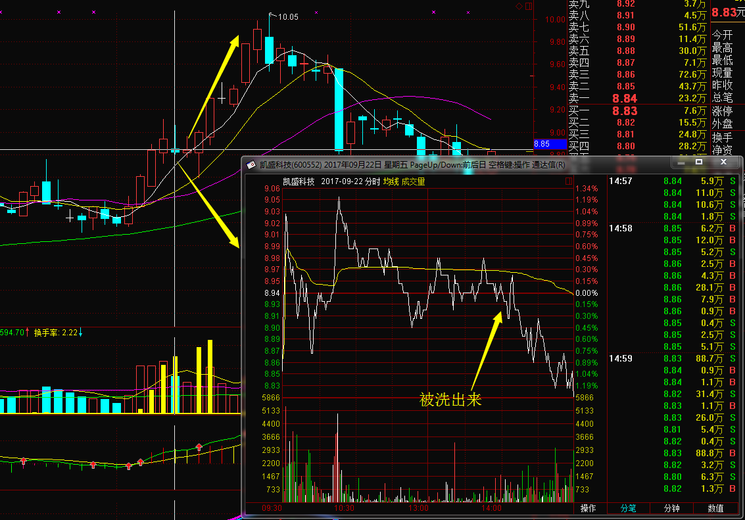Click the 9.06 label on the intraday price axis
This screenshot has width=745, height=520.
272,189
